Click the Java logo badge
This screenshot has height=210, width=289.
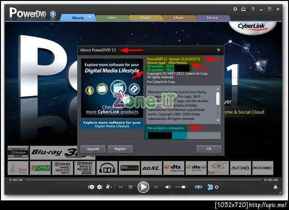tap(18, 168)
